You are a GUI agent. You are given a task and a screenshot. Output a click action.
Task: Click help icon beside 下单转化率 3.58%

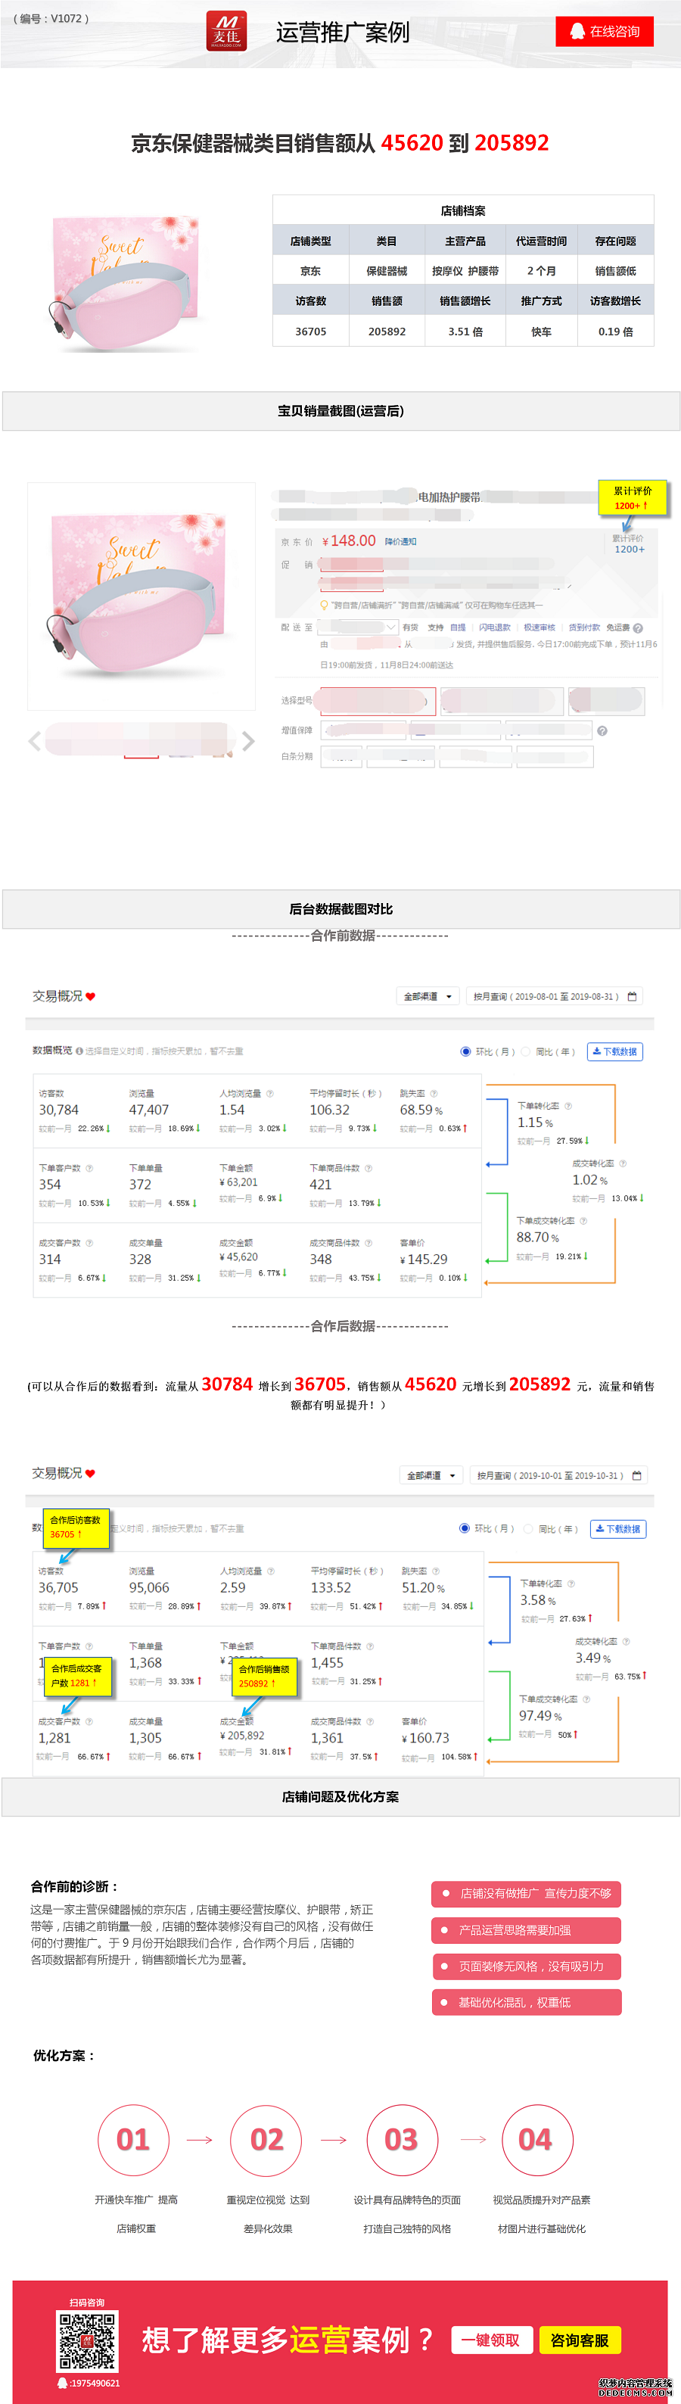(571, 1583)
